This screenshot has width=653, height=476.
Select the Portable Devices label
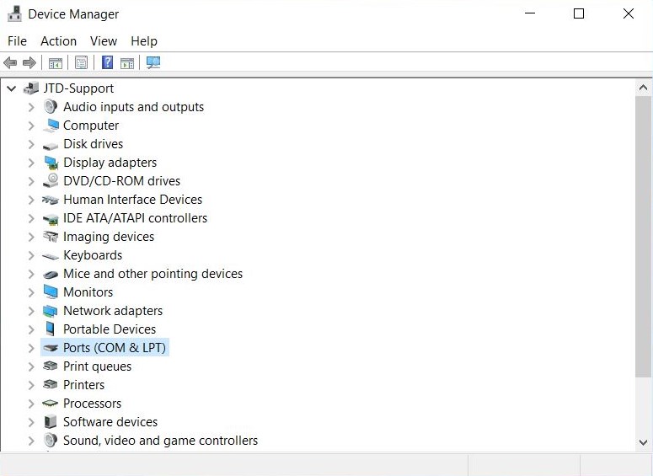(x=110, y=329)
